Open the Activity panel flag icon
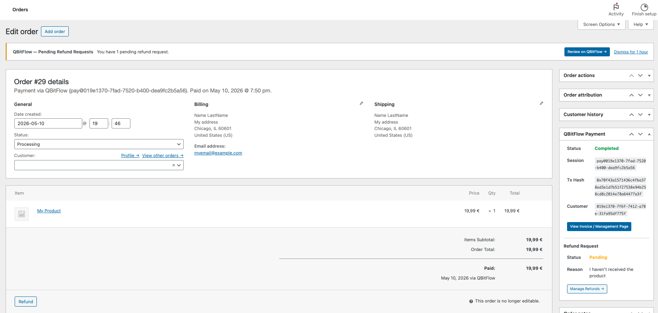 [616, 7]
